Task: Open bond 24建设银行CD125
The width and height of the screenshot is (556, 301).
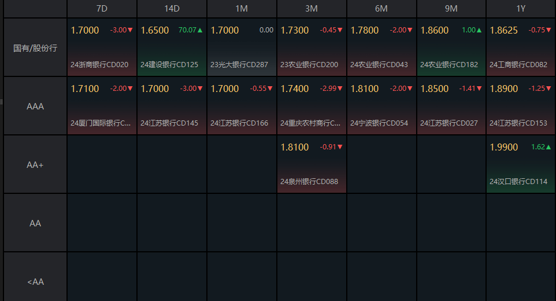Action: tap(169, 65)
